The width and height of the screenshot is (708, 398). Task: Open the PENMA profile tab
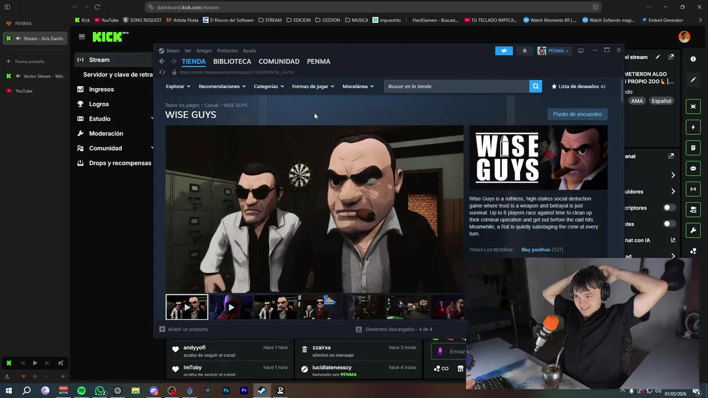[x=319, y=61]
